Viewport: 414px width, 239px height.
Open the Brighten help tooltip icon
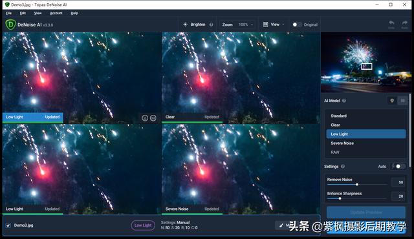(212, 25)
